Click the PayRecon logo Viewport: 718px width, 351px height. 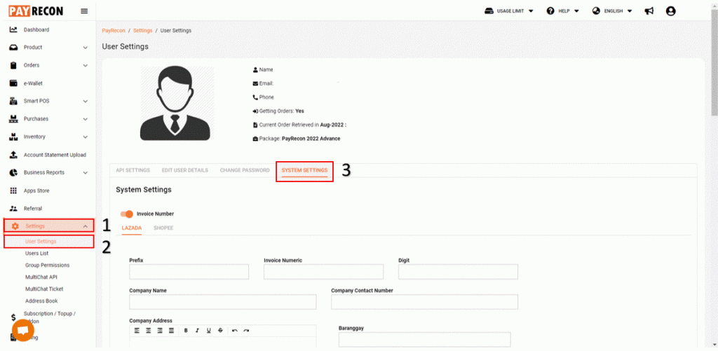click(36, 11)
